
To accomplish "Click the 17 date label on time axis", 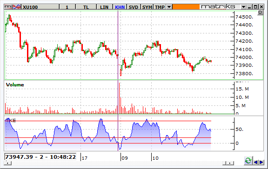I will point(84,158).
